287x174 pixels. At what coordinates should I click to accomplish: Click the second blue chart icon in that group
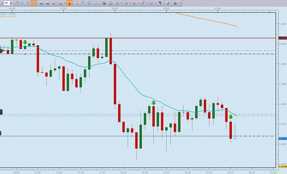pyautogui.click(x=48, y=3)
